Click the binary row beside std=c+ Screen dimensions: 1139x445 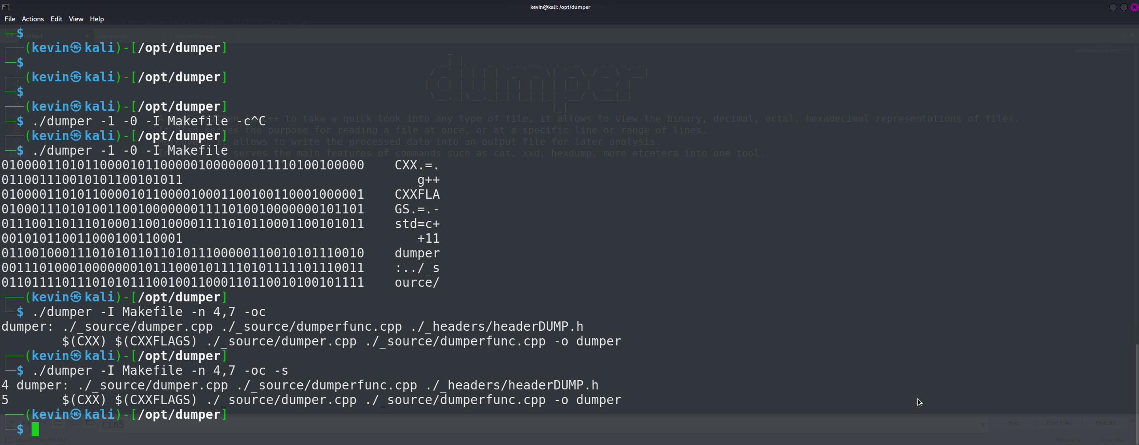point(183,224)
